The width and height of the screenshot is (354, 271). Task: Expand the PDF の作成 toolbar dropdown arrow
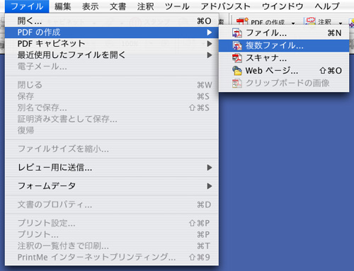[293, 23]
